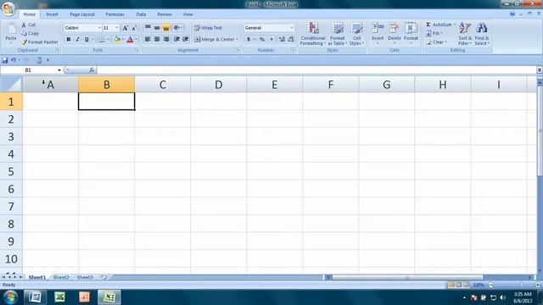Toggle Italic formatting
The height and width of the screenshot is (305, 543).
click(77, 40)
